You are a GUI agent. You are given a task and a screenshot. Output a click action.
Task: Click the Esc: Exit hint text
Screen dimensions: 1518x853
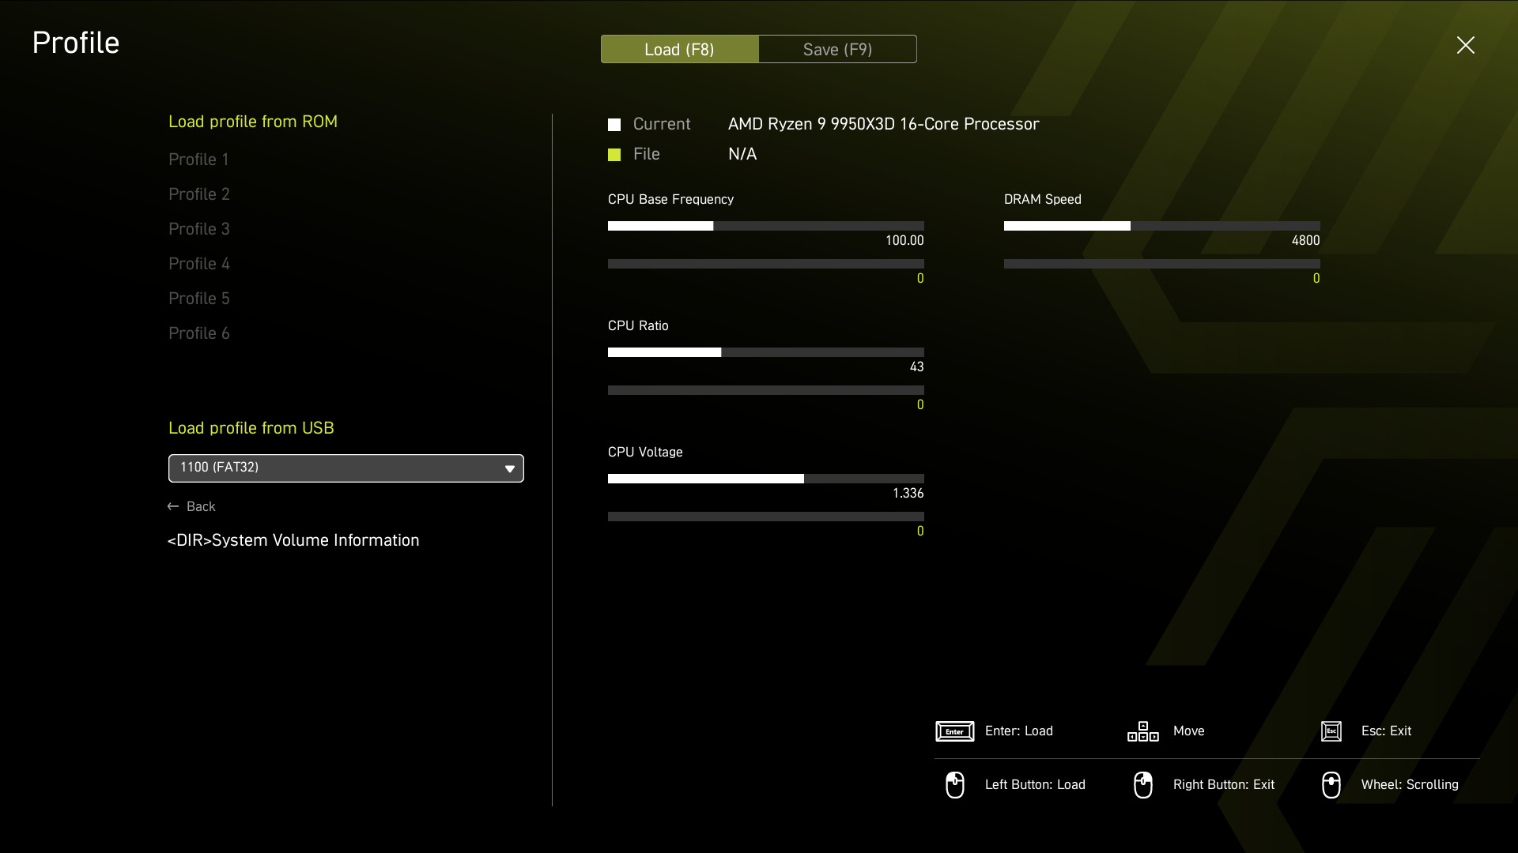1386,731
